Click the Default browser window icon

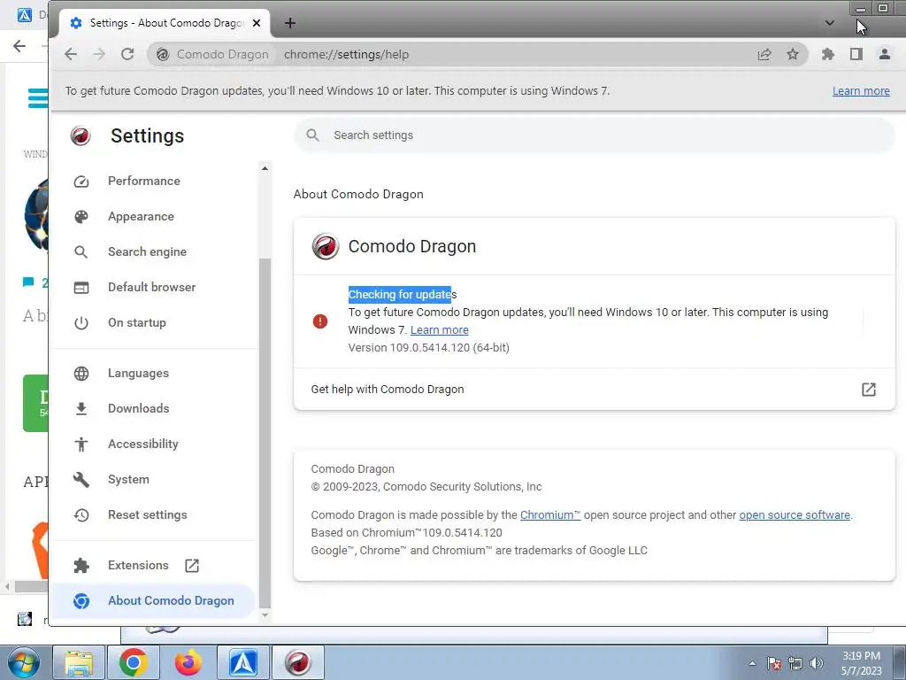pos(81,288)
